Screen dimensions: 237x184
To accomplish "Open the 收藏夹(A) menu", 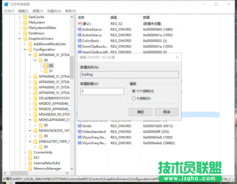I will tap(54, 11).
